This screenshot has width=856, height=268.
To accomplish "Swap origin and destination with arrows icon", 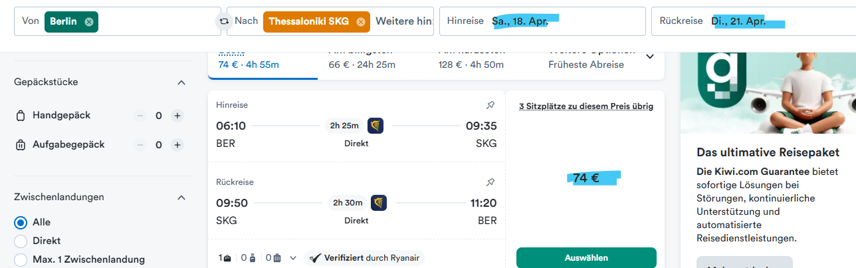I will pyautogui.click(x=224, y=21).
